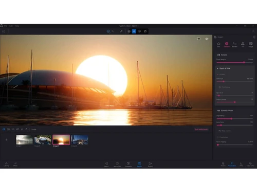Switch to the Render settings tab
This screenshot has height=193, width=257.
click(234, 44)
